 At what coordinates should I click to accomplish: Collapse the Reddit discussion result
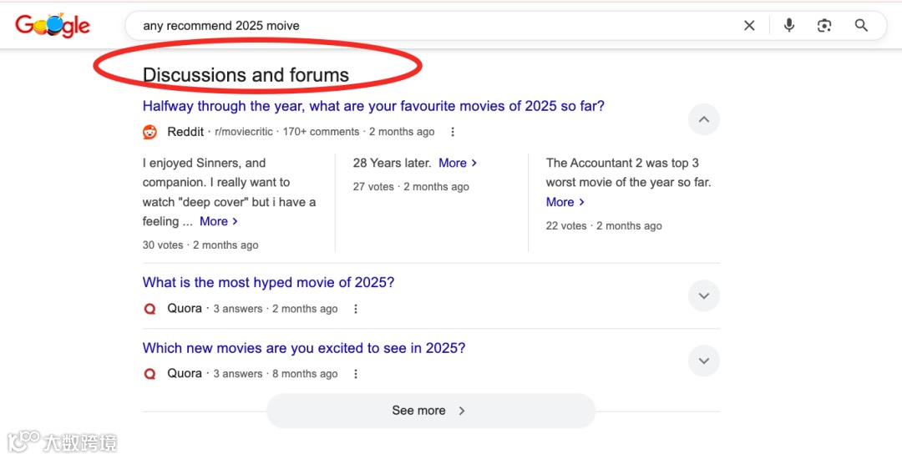pyautogui.click(x=703, y=120)
